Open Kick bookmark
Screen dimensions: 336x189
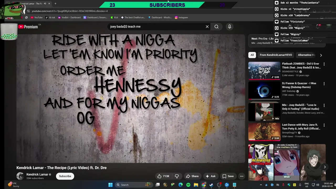114,18
